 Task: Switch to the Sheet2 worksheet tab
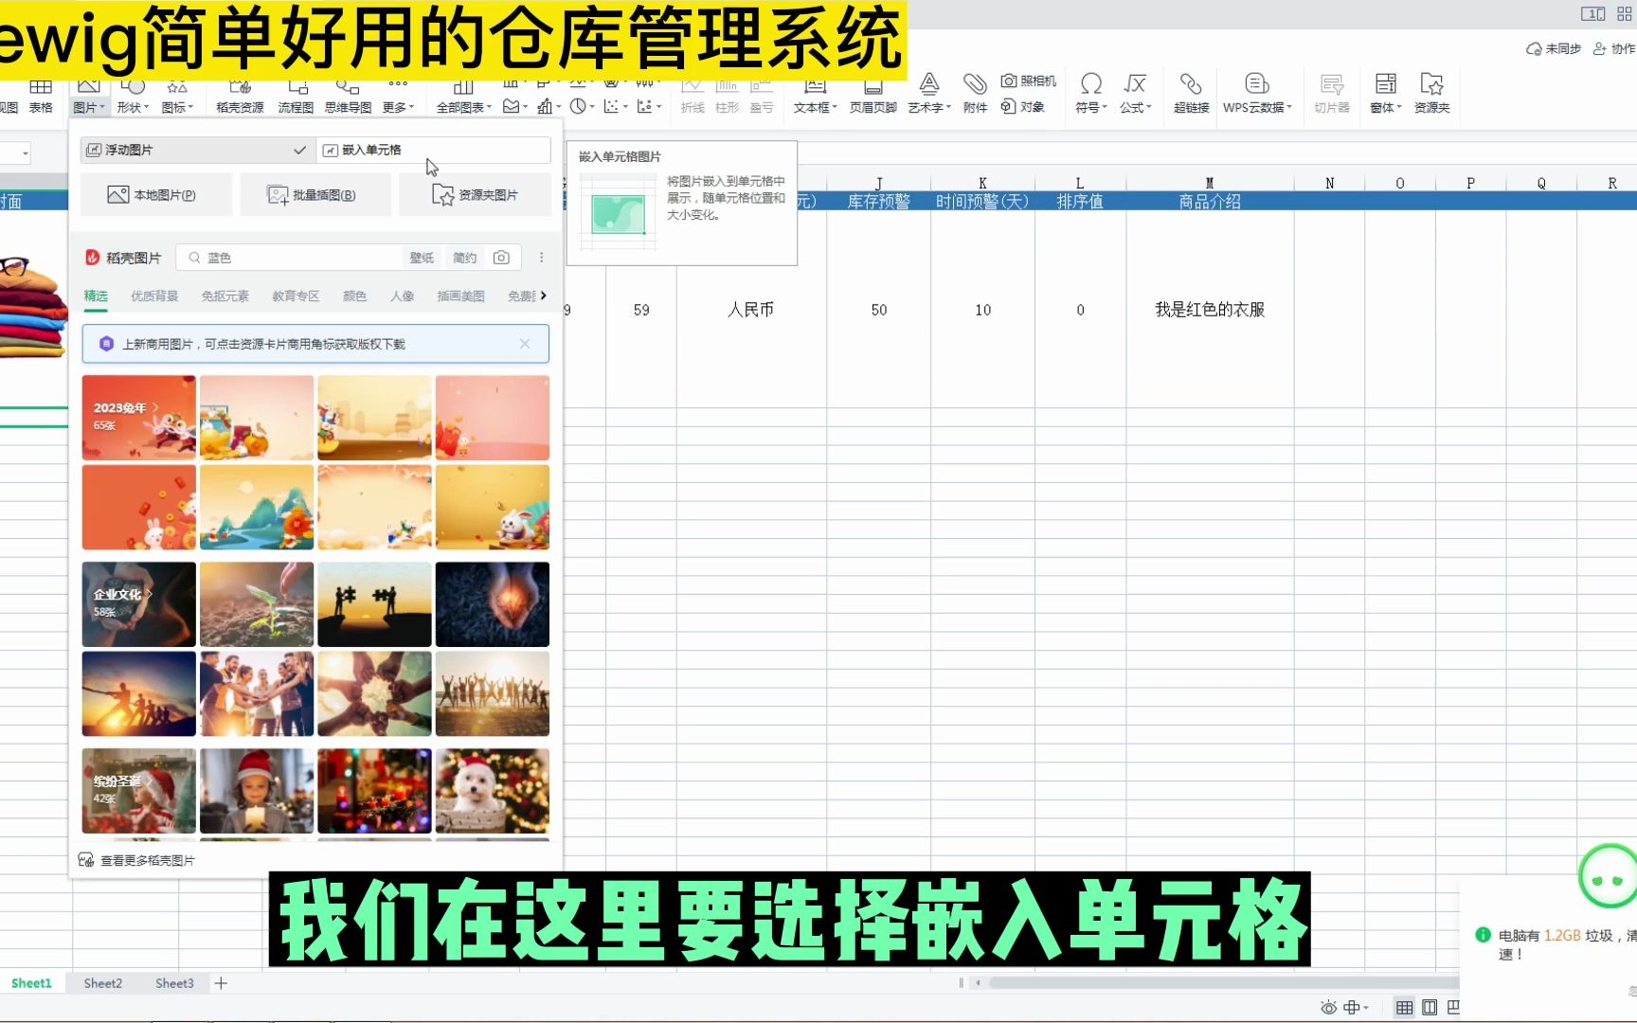tap(101, 983)
